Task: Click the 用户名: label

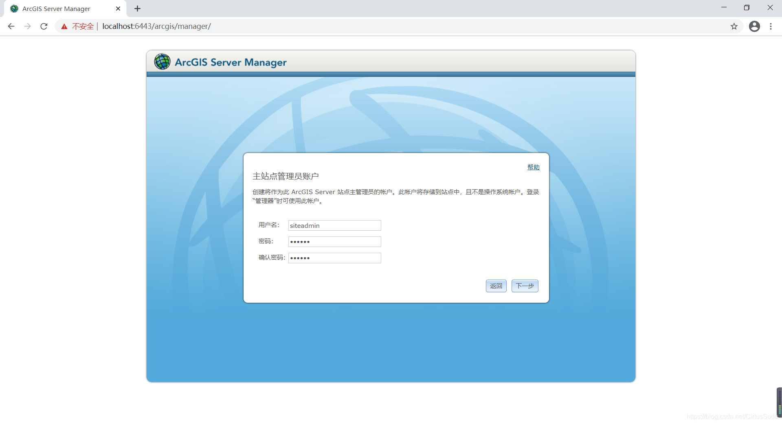Action: (269, 225)
